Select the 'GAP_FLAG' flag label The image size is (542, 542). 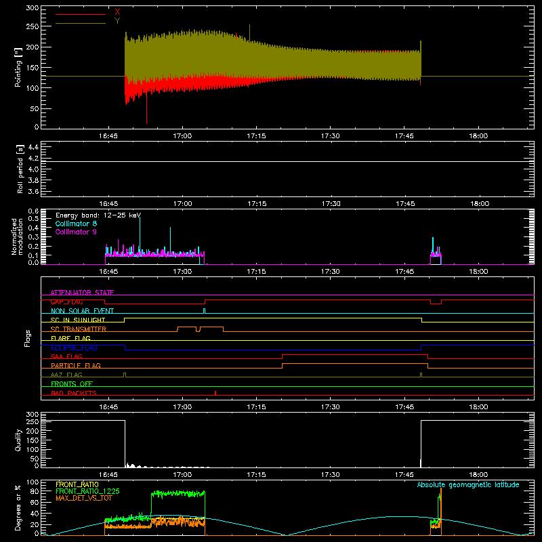(66, 301)
